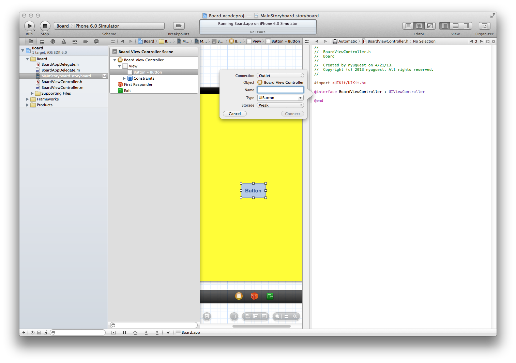
Task: Collapse the View node in the outline
Action: point(120,66)
